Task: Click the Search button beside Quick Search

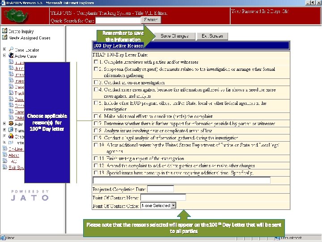Action: pyautogui.click(x=151, y=20)
